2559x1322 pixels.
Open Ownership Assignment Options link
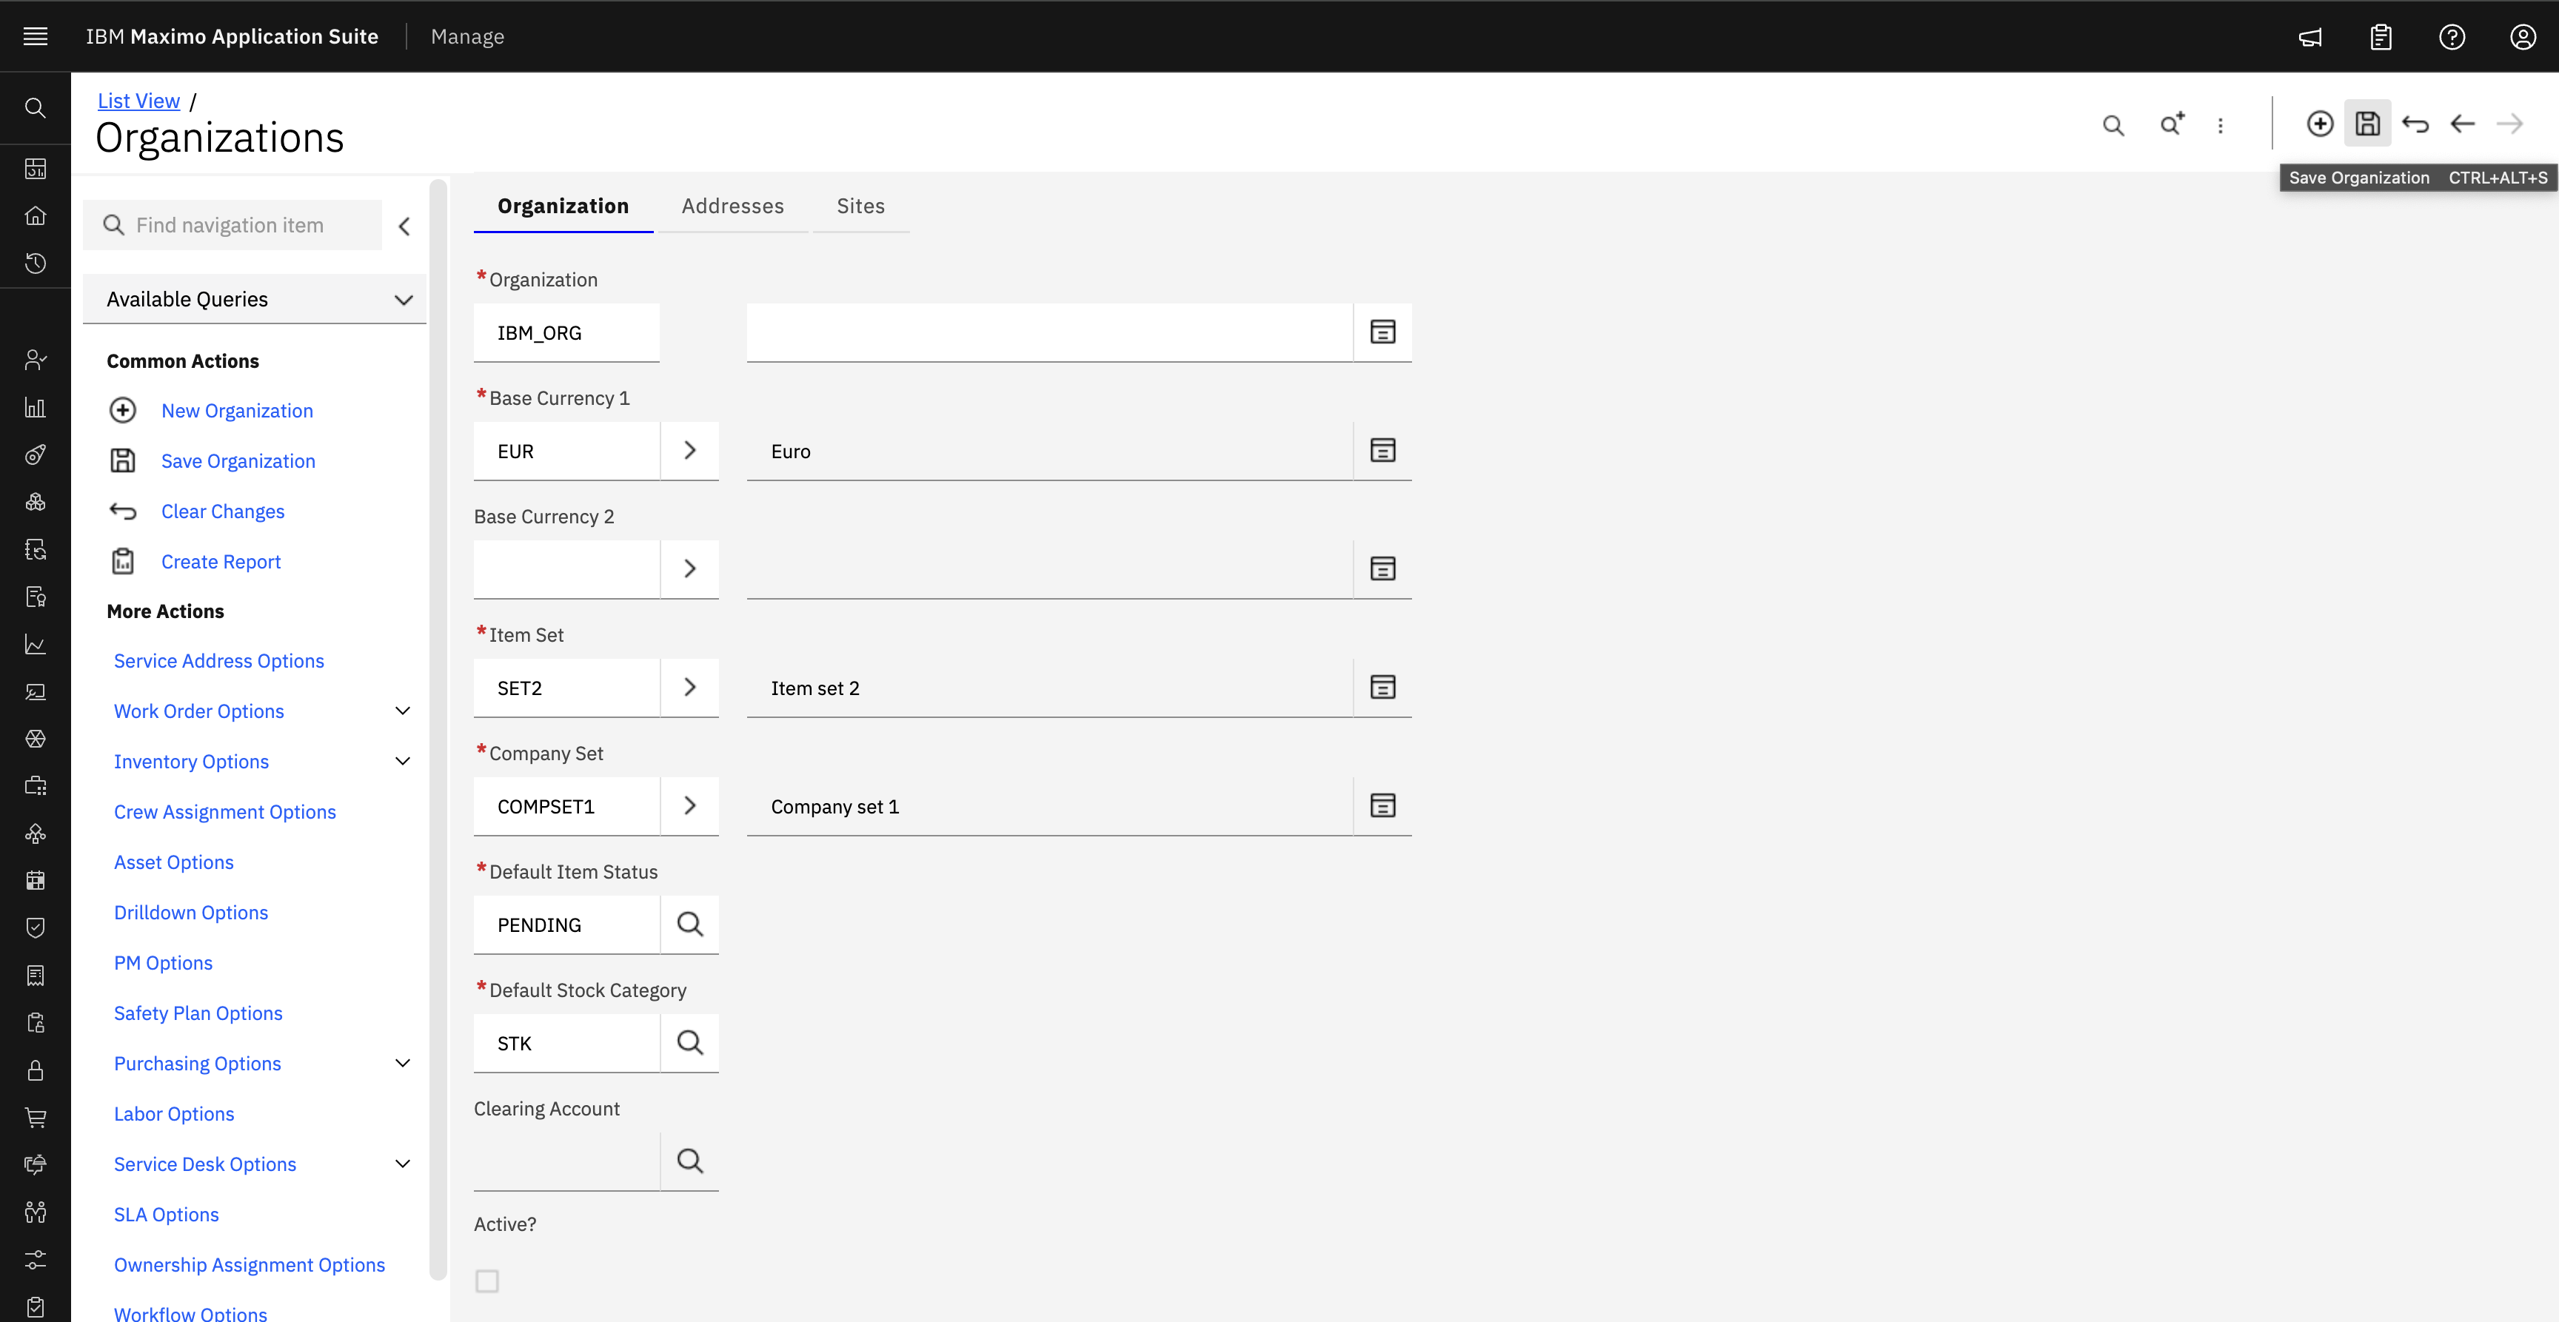(x=250, y=1266)
